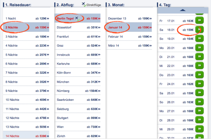The height and width of the screenshot is (139, 211).
Task: Click the Sa 18.01 date text
Action: [167, 30]
